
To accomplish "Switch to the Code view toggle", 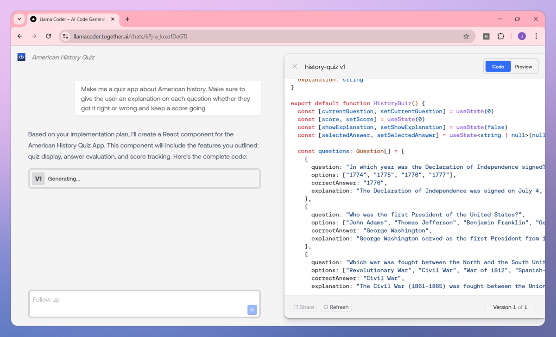I will pyautogui.click(x=498, y=67).
